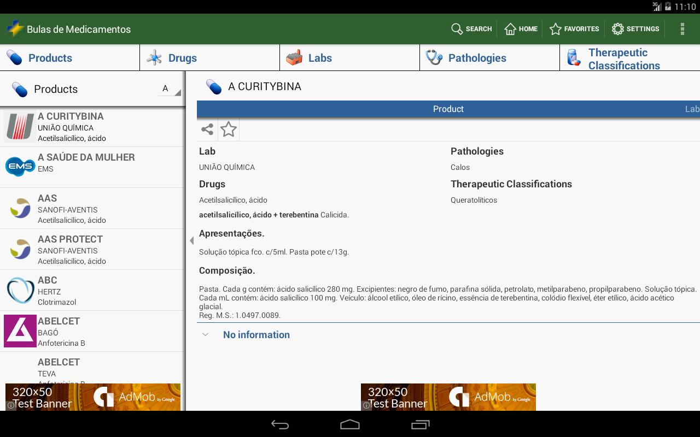Image resolution: width=700 pixels, height=437 pixels.
Task: Open the Search action
Action: (x=471, y=29)
